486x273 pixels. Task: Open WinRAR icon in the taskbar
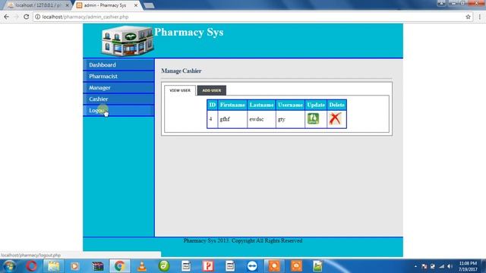tap(98, 266)
